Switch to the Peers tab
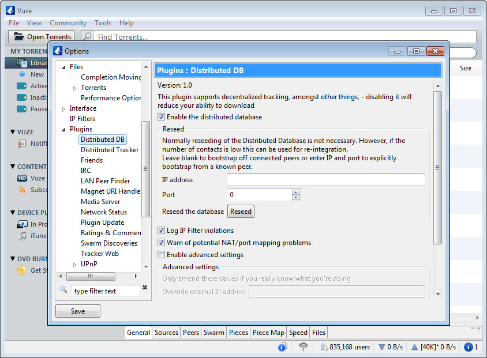Screen dimensions: 487x358 tap(190, 333)
